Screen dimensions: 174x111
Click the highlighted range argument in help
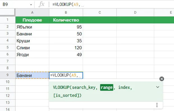click(x=107, y=87)
